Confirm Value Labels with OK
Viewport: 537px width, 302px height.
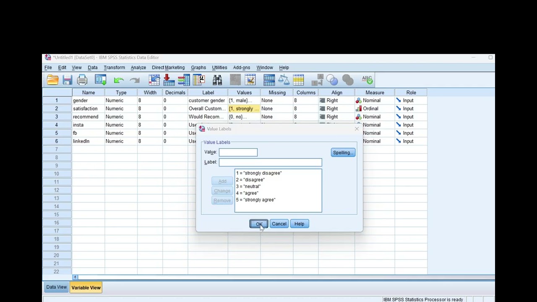(x=259, y=224)
